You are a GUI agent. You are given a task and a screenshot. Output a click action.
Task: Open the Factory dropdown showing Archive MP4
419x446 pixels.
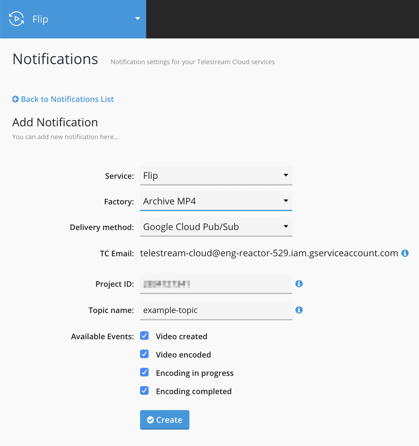(x=216, y=201)
